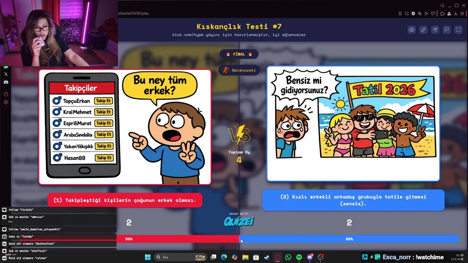The width and height of the screenshot is (468, 263).
Task: Click the search tabs magnifier icon
Action: point(442,5)
